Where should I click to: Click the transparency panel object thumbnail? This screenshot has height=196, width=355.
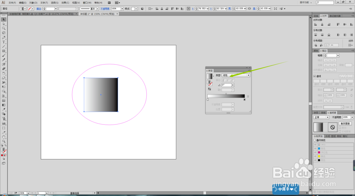(x=318, y=127)
